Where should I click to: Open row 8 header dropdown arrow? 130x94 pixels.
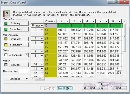coord(42,56)
